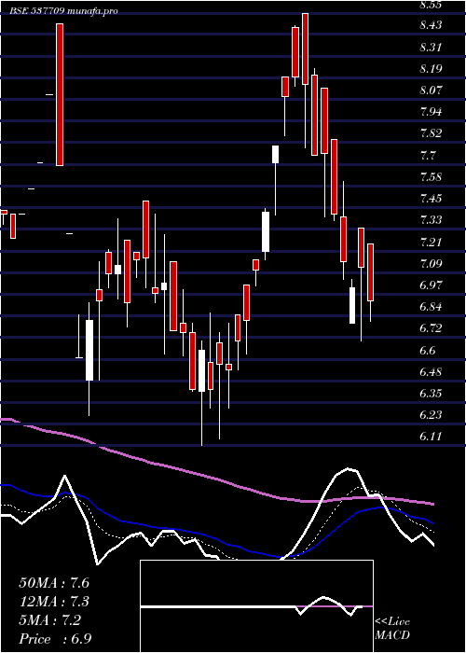
Task: Click the 7.82 price axis label
Action: [x=431, y=133]
